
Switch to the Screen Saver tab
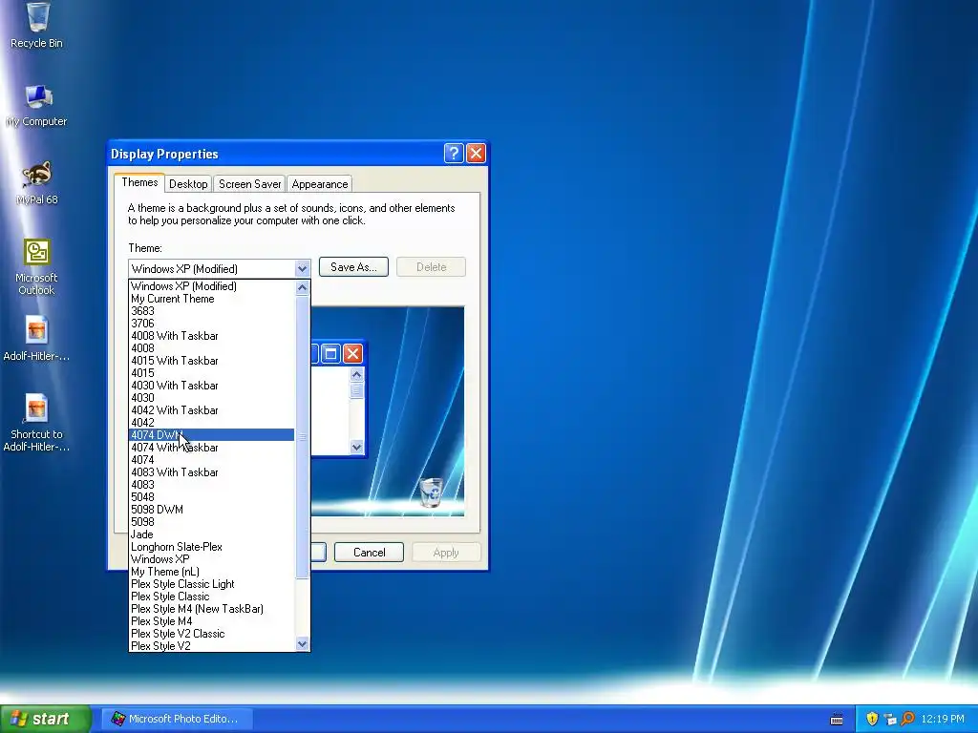249,184
